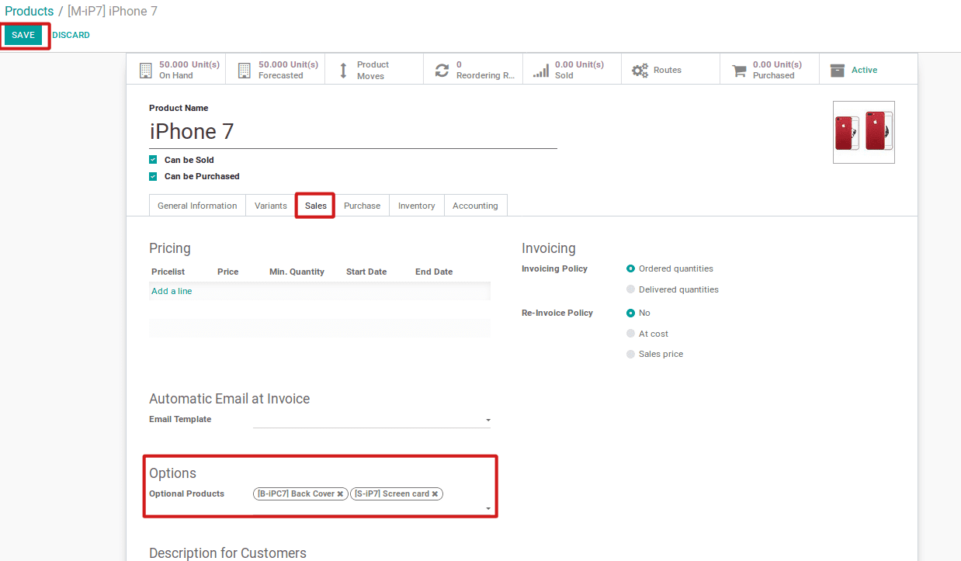Open the Purchase tab
Viewport: 961px width, 561px height.
coord(363,206)
